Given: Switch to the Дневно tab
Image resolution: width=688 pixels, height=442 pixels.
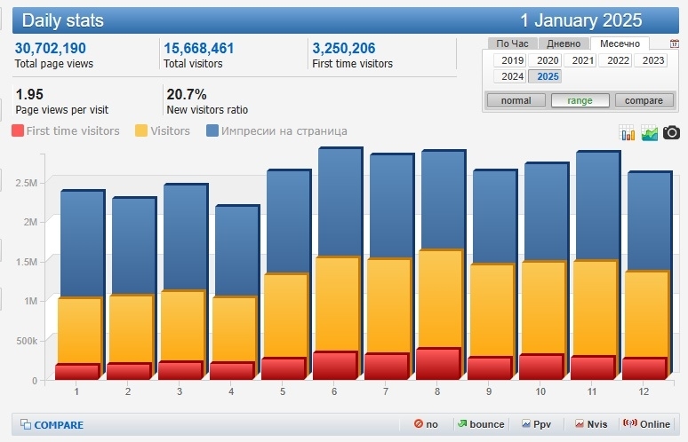Looking at the screenshot, I should 564,43.
